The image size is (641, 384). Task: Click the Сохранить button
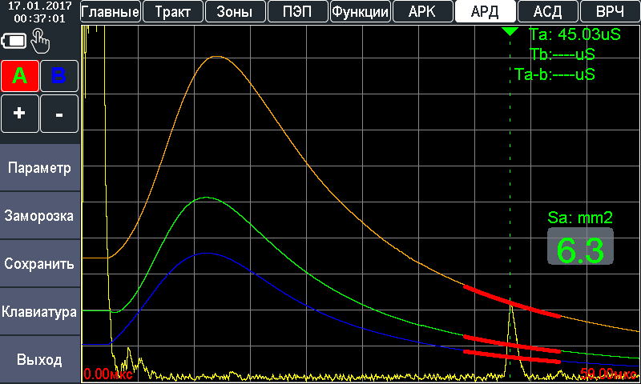point(40,264)
